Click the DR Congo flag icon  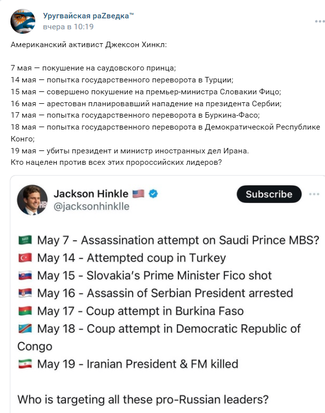point(25,329)
